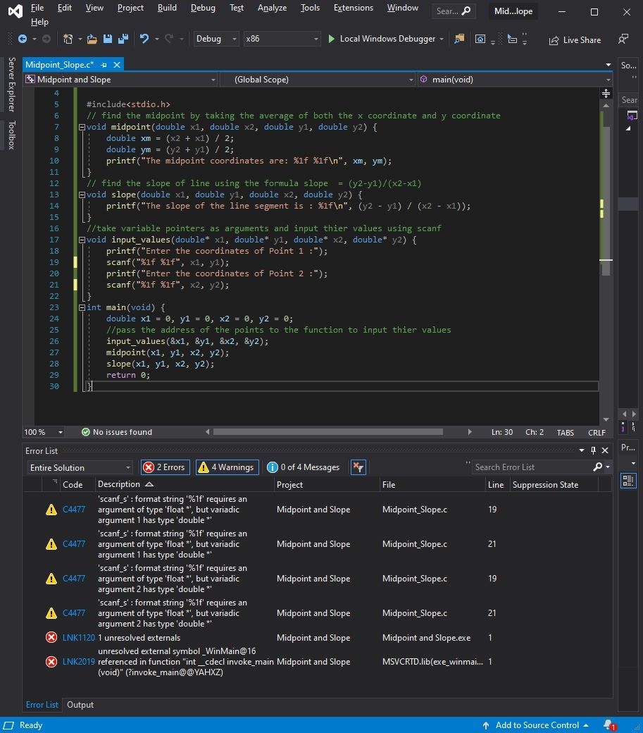Screen dimensions: 643x733
Task: Click the Undo arrow icon
Action: click(x=144, y=39)
